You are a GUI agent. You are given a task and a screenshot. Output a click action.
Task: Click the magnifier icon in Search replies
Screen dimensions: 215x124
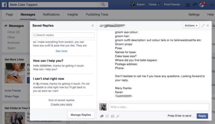click(35, 35)
